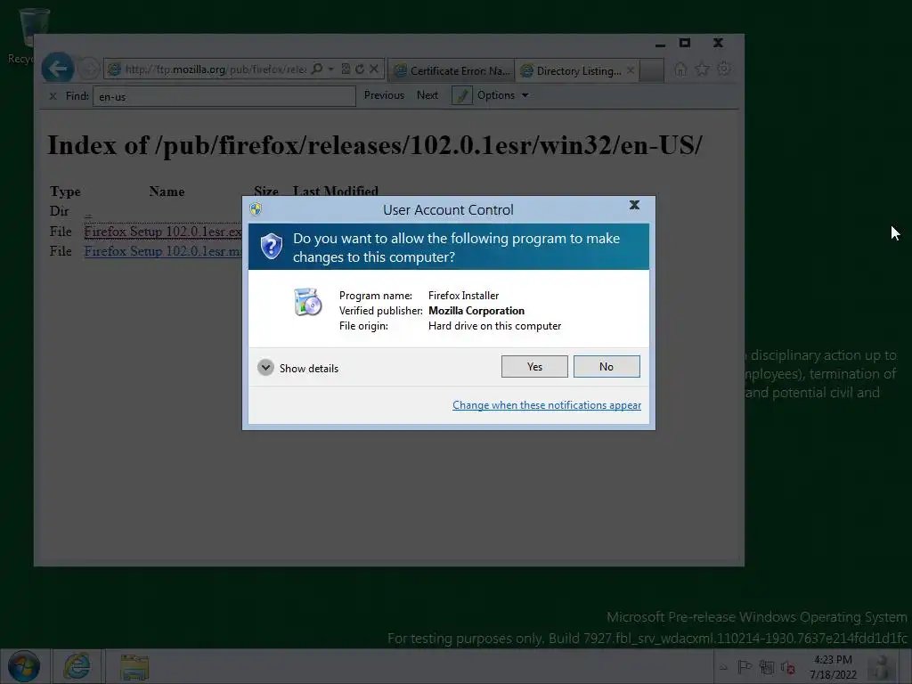Viewport: 912px width, 684px height.
Task: Go back with Internet Explorer back arrow
Action: tap(57, 69)
